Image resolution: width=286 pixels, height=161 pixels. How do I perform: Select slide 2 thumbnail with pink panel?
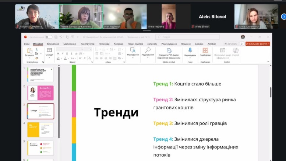pyautogui.click(x=40, y=93)
